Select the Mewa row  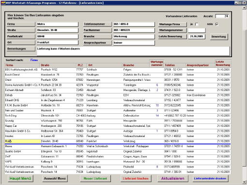[x=118, y=146]
